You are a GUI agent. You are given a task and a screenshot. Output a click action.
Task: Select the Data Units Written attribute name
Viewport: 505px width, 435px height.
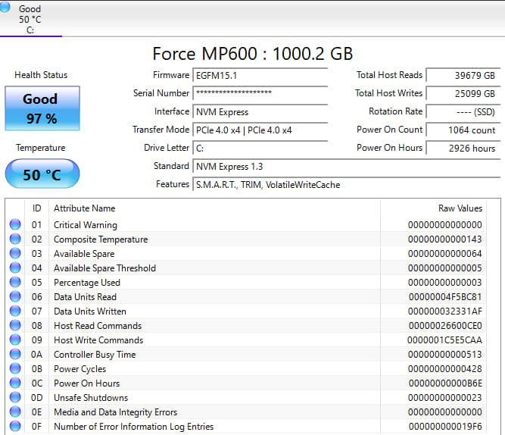(x=90, y=311)
